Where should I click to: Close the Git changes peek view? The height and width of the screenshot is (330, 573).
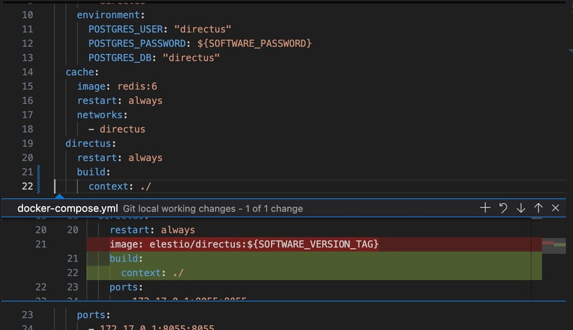click(x=555, y=208)
